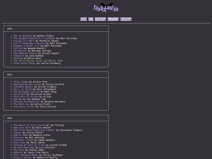Click author name Patti Smith
Screen dimensions: 212x159
point(37,143)
